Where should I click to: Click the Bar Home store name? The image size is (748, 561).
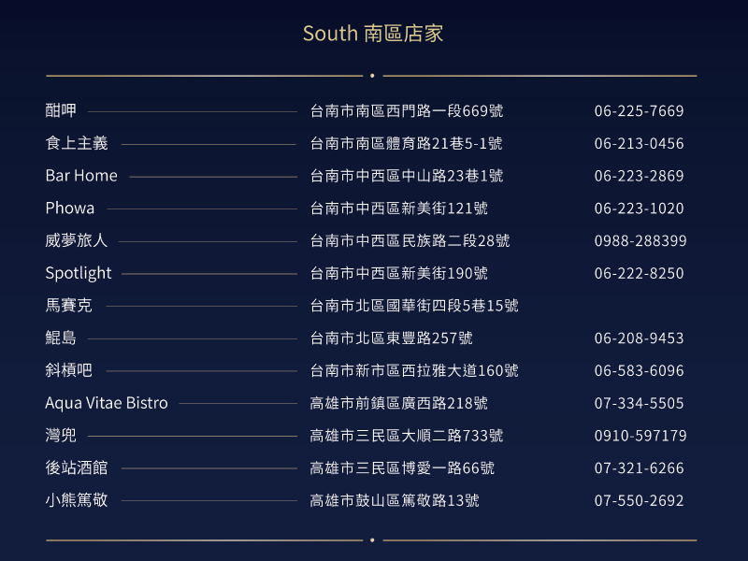pos(81,176)
